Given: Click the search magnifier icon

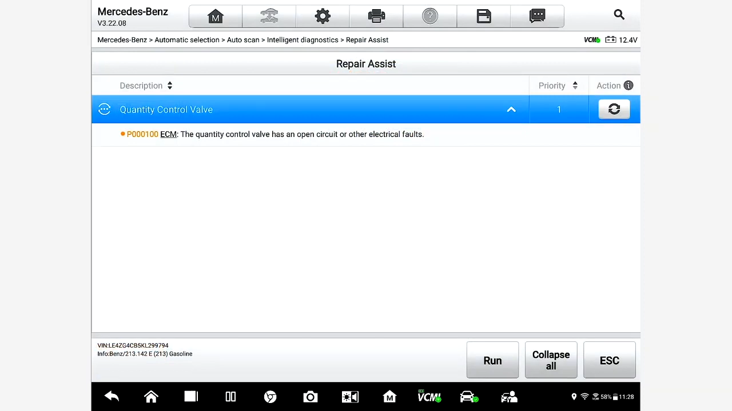Looking at the screenshot, I should (619, 15).
